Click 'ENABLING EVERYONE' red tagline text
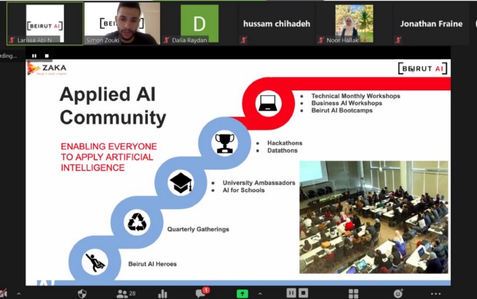 pos(109,146)
